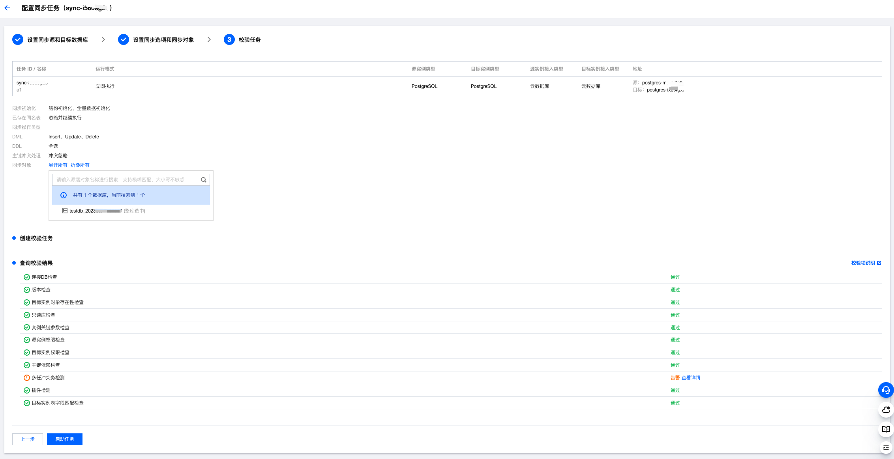Open the documentation book floating icon
This screenshot has width=894, height=459.
click(886, 429)
